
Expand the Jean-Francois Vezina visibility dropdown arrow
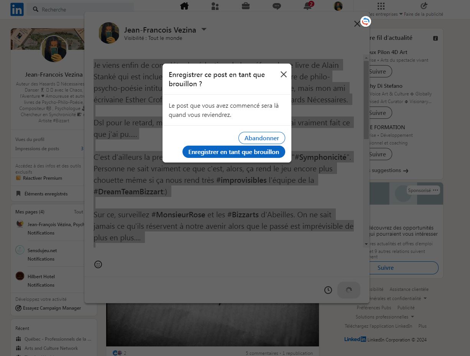pos(204,30)
